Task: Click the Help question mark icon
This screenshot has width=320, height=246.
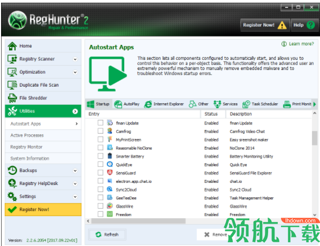Action: pyautogui.click(x=310, y=25)
